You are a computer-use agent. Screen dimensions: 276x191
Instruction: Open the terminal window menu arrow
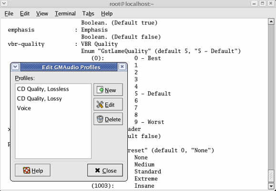coord(4,3)
